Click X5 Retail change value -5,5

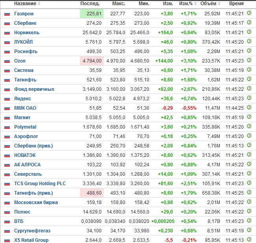click(x=169, y=240)
